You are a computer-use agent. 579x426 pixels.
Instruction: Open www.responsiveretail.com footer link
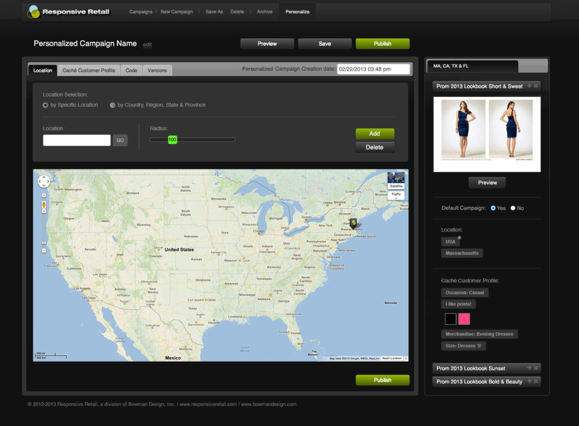tap(208, 404)
